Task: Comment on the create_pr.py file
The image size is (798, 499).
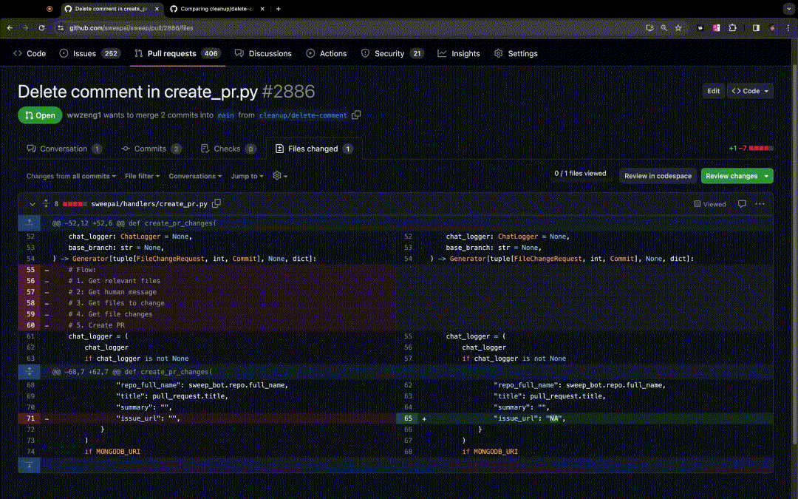Action: [x=742, y=204]
